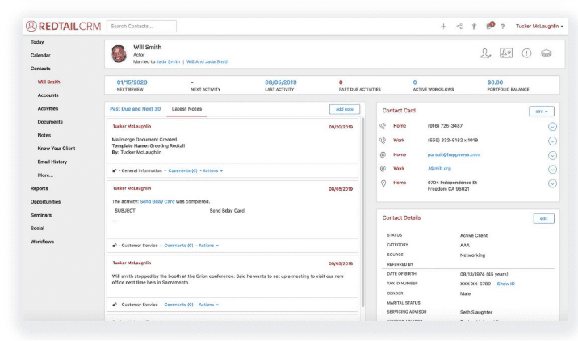Expand the J@mib.org work email chevron
The image size is (578, 341).
click(x=552, y=169)
